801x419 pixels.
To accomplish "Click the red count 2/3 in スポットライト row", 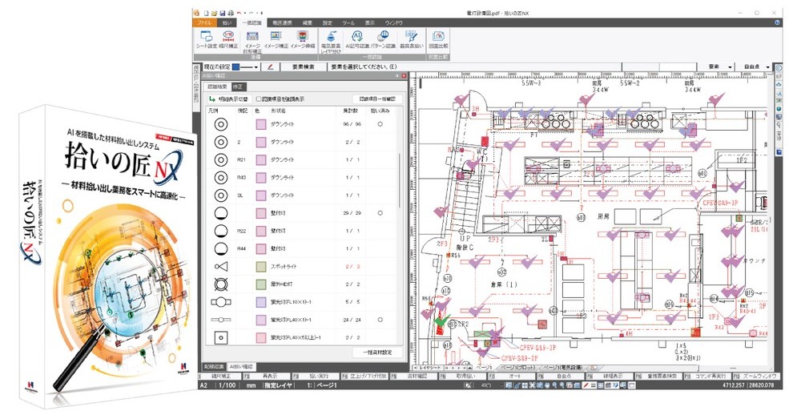I will pyautogui.click(x=352, y=266).
